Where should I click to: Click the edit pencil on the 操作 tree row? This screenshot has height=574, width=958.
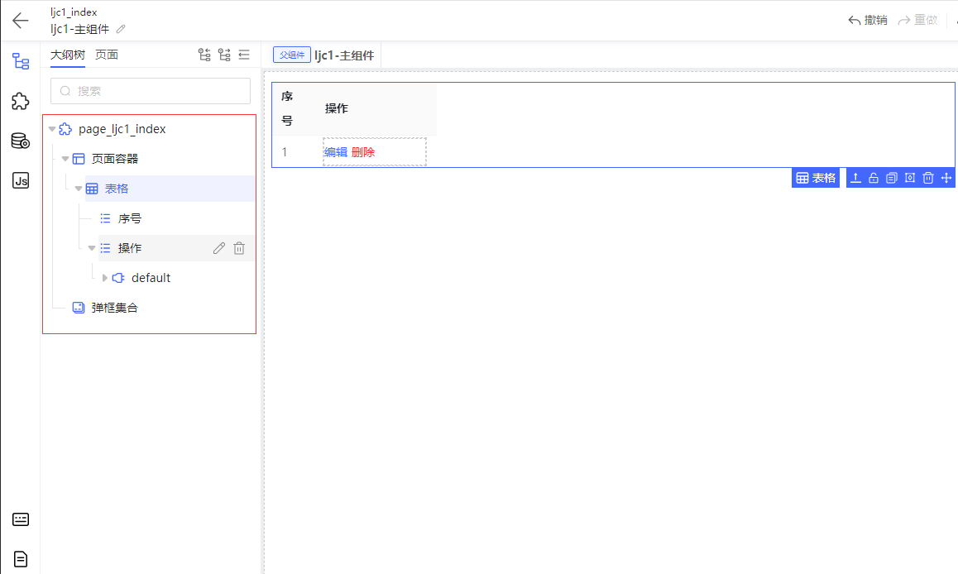pos(218,248)
